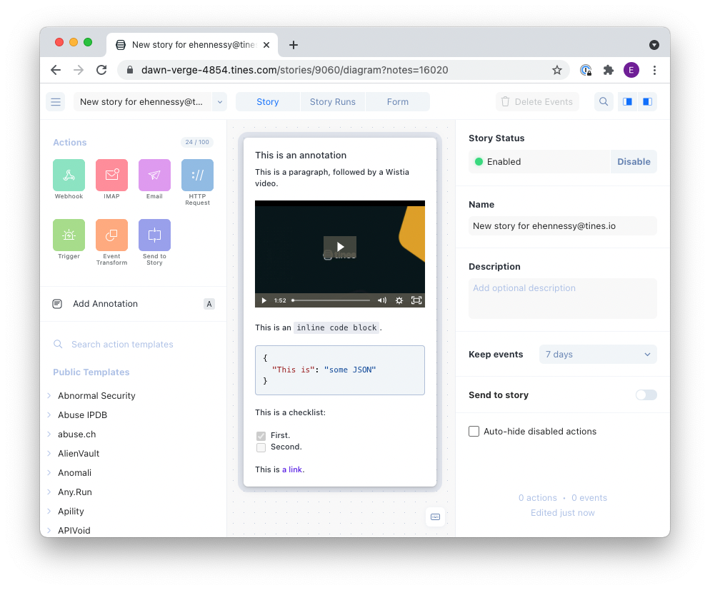Open the story name dropdown arrow
The height and width of the screenshot is (590, 710).
219,102
